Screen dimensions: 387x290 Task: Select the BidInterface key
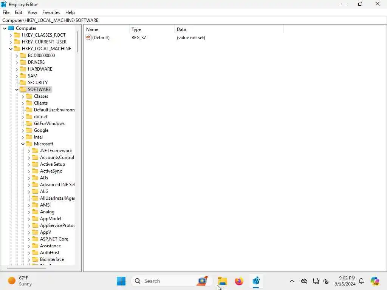52,259
